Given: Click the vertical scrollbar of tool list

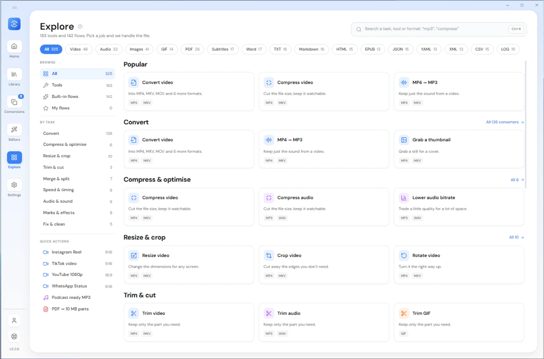Looking at the screenshot, I should click(525, 125).
